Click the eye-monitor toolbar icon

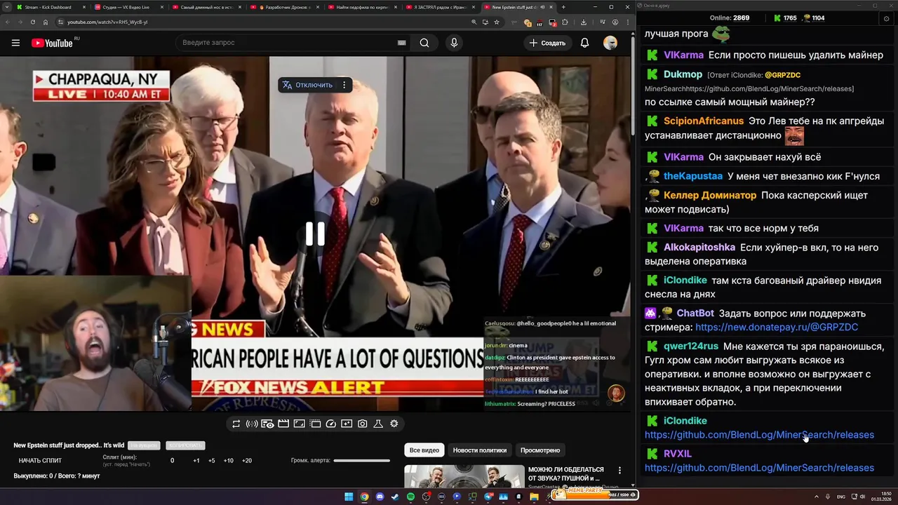(267, 424)
